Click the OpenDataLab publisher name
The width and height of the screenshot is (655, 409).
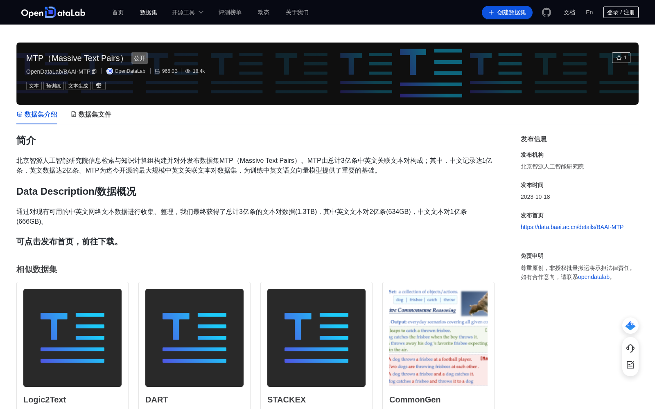[130, 71]
